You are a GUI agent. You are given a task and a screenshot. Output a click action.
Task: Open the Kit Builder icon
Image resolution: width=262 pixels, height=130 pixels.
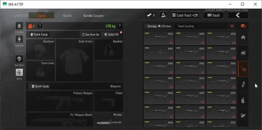coord(19,26)
